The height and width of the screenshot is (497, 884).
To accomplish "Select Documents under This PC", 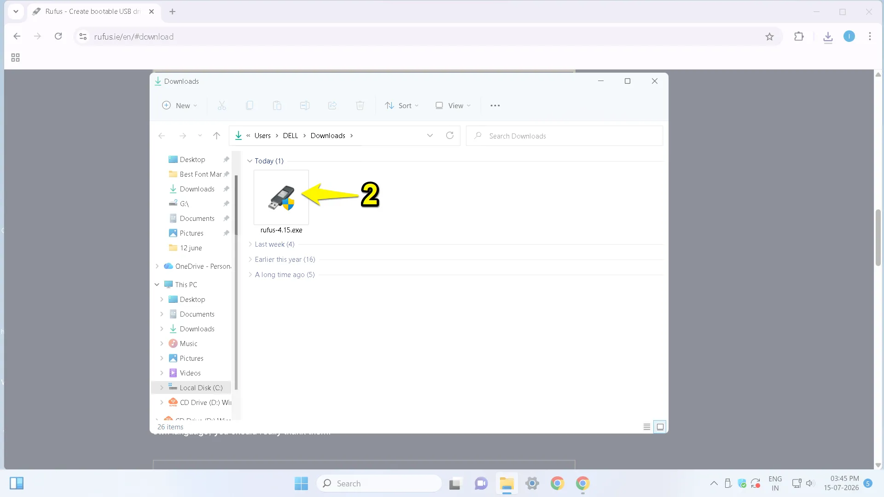I will pos(197,314).
